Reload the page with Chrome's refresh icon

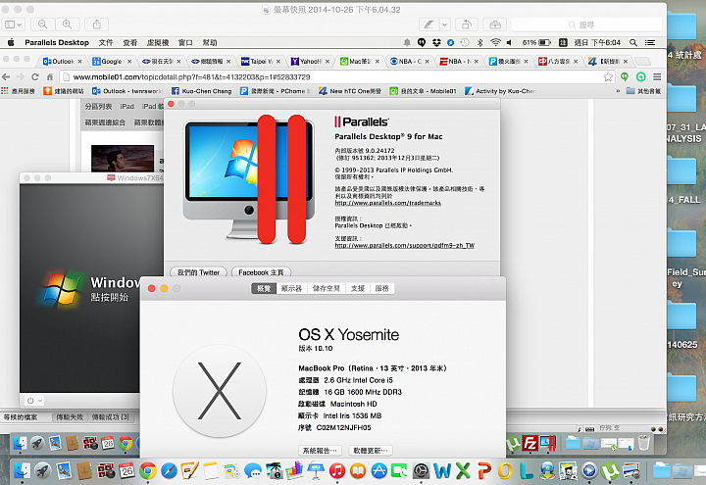tap(35, 77)
